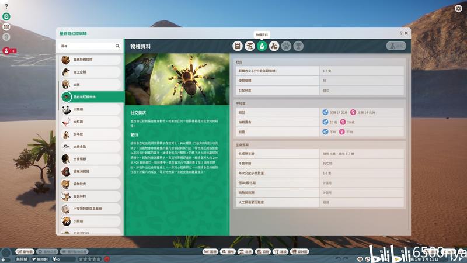Click the 物種資料 panel title

tap(141, 46)
